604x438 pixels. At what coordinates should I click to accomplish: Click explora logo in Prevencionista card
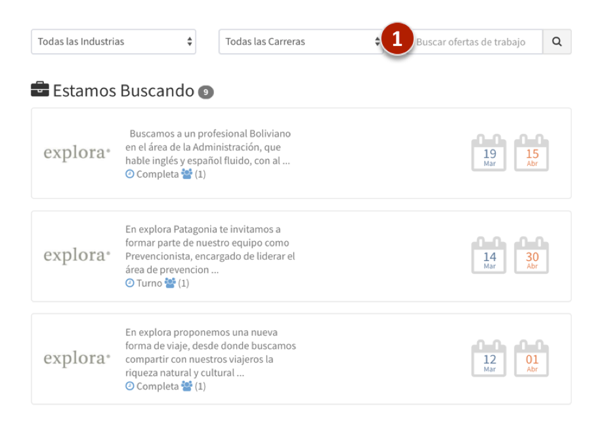coord(77,256)
